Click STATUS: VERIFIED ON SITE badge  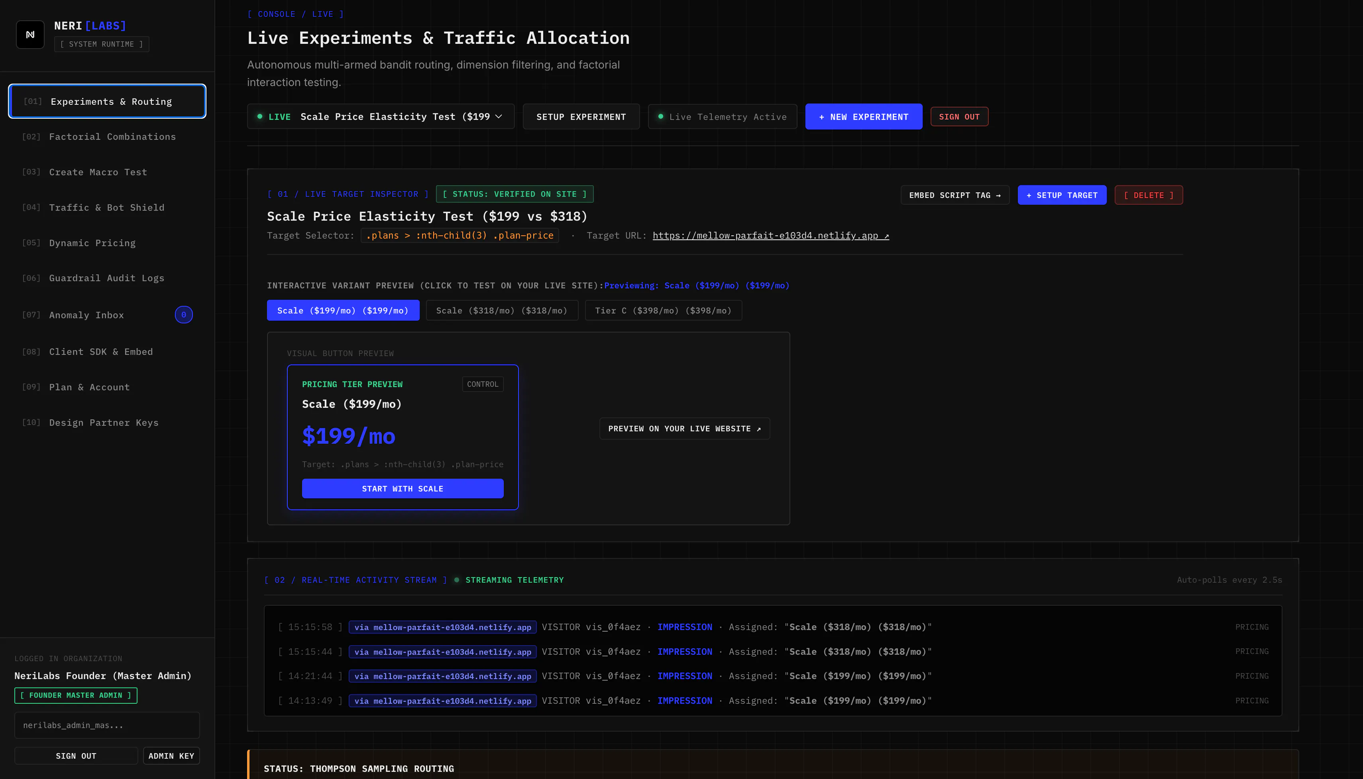click(515, 194)
